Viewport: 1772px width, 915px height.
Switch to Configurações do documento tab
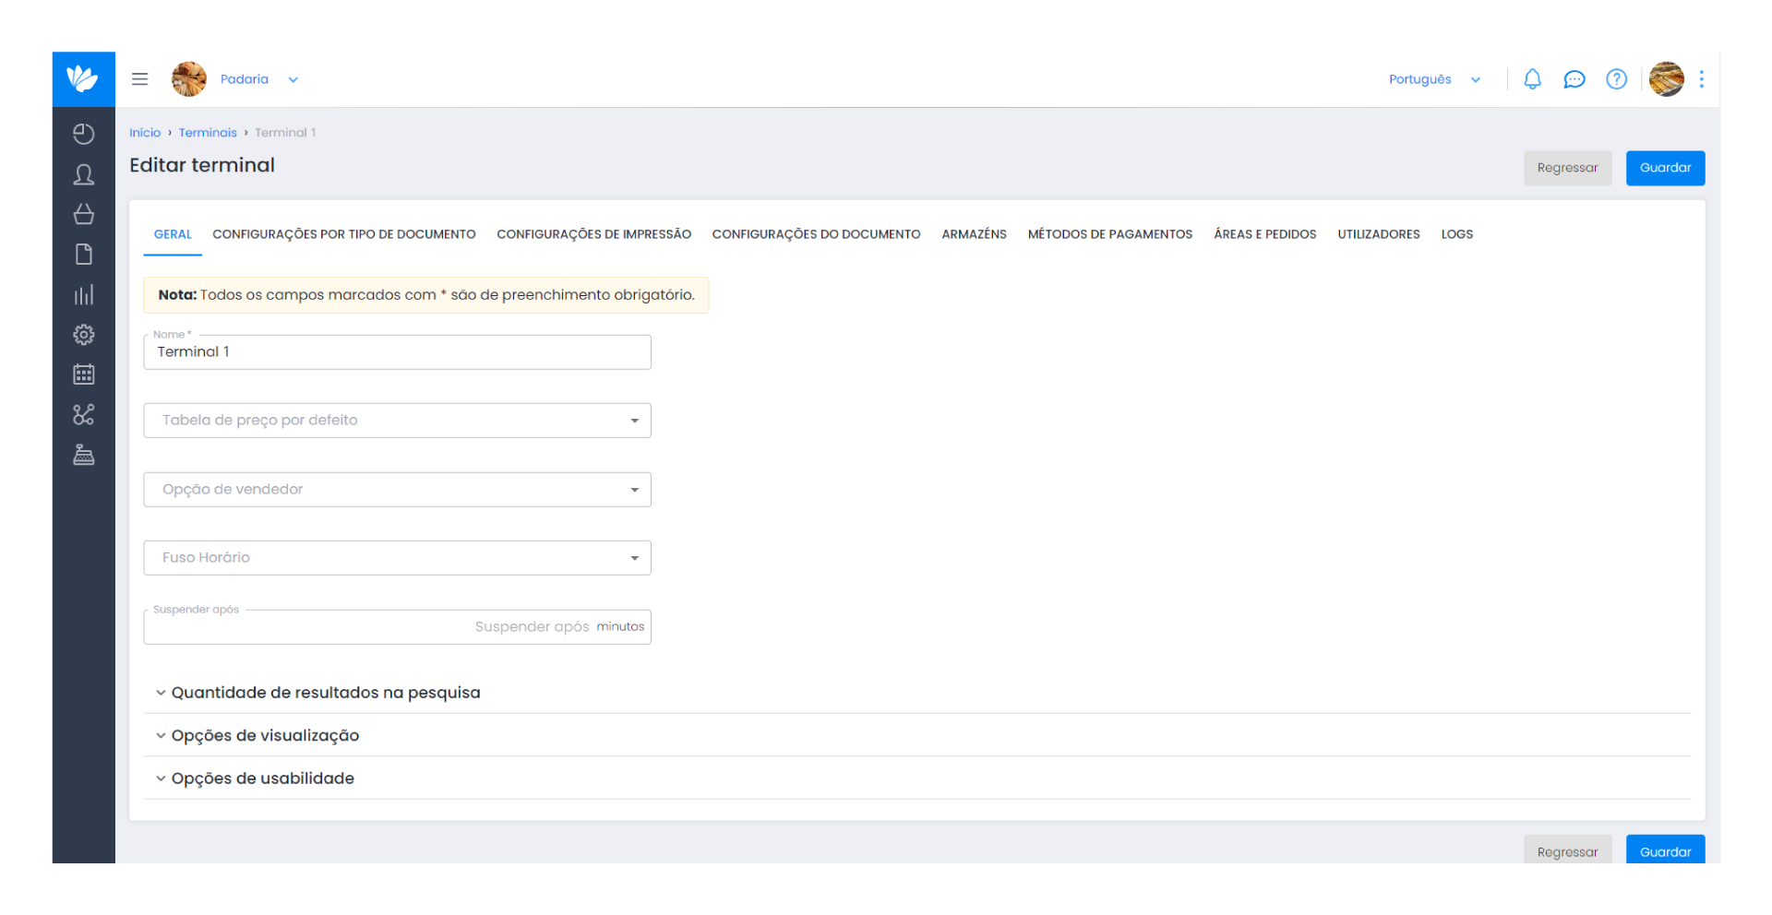(816, 234)
